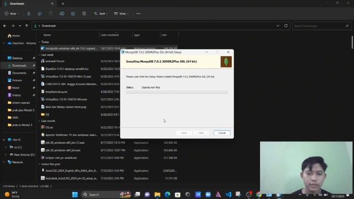Select the AutoCAD_2024_English_Win_64bit file
The height and width of the screenshot is (199, 354).
pos(69,171)
